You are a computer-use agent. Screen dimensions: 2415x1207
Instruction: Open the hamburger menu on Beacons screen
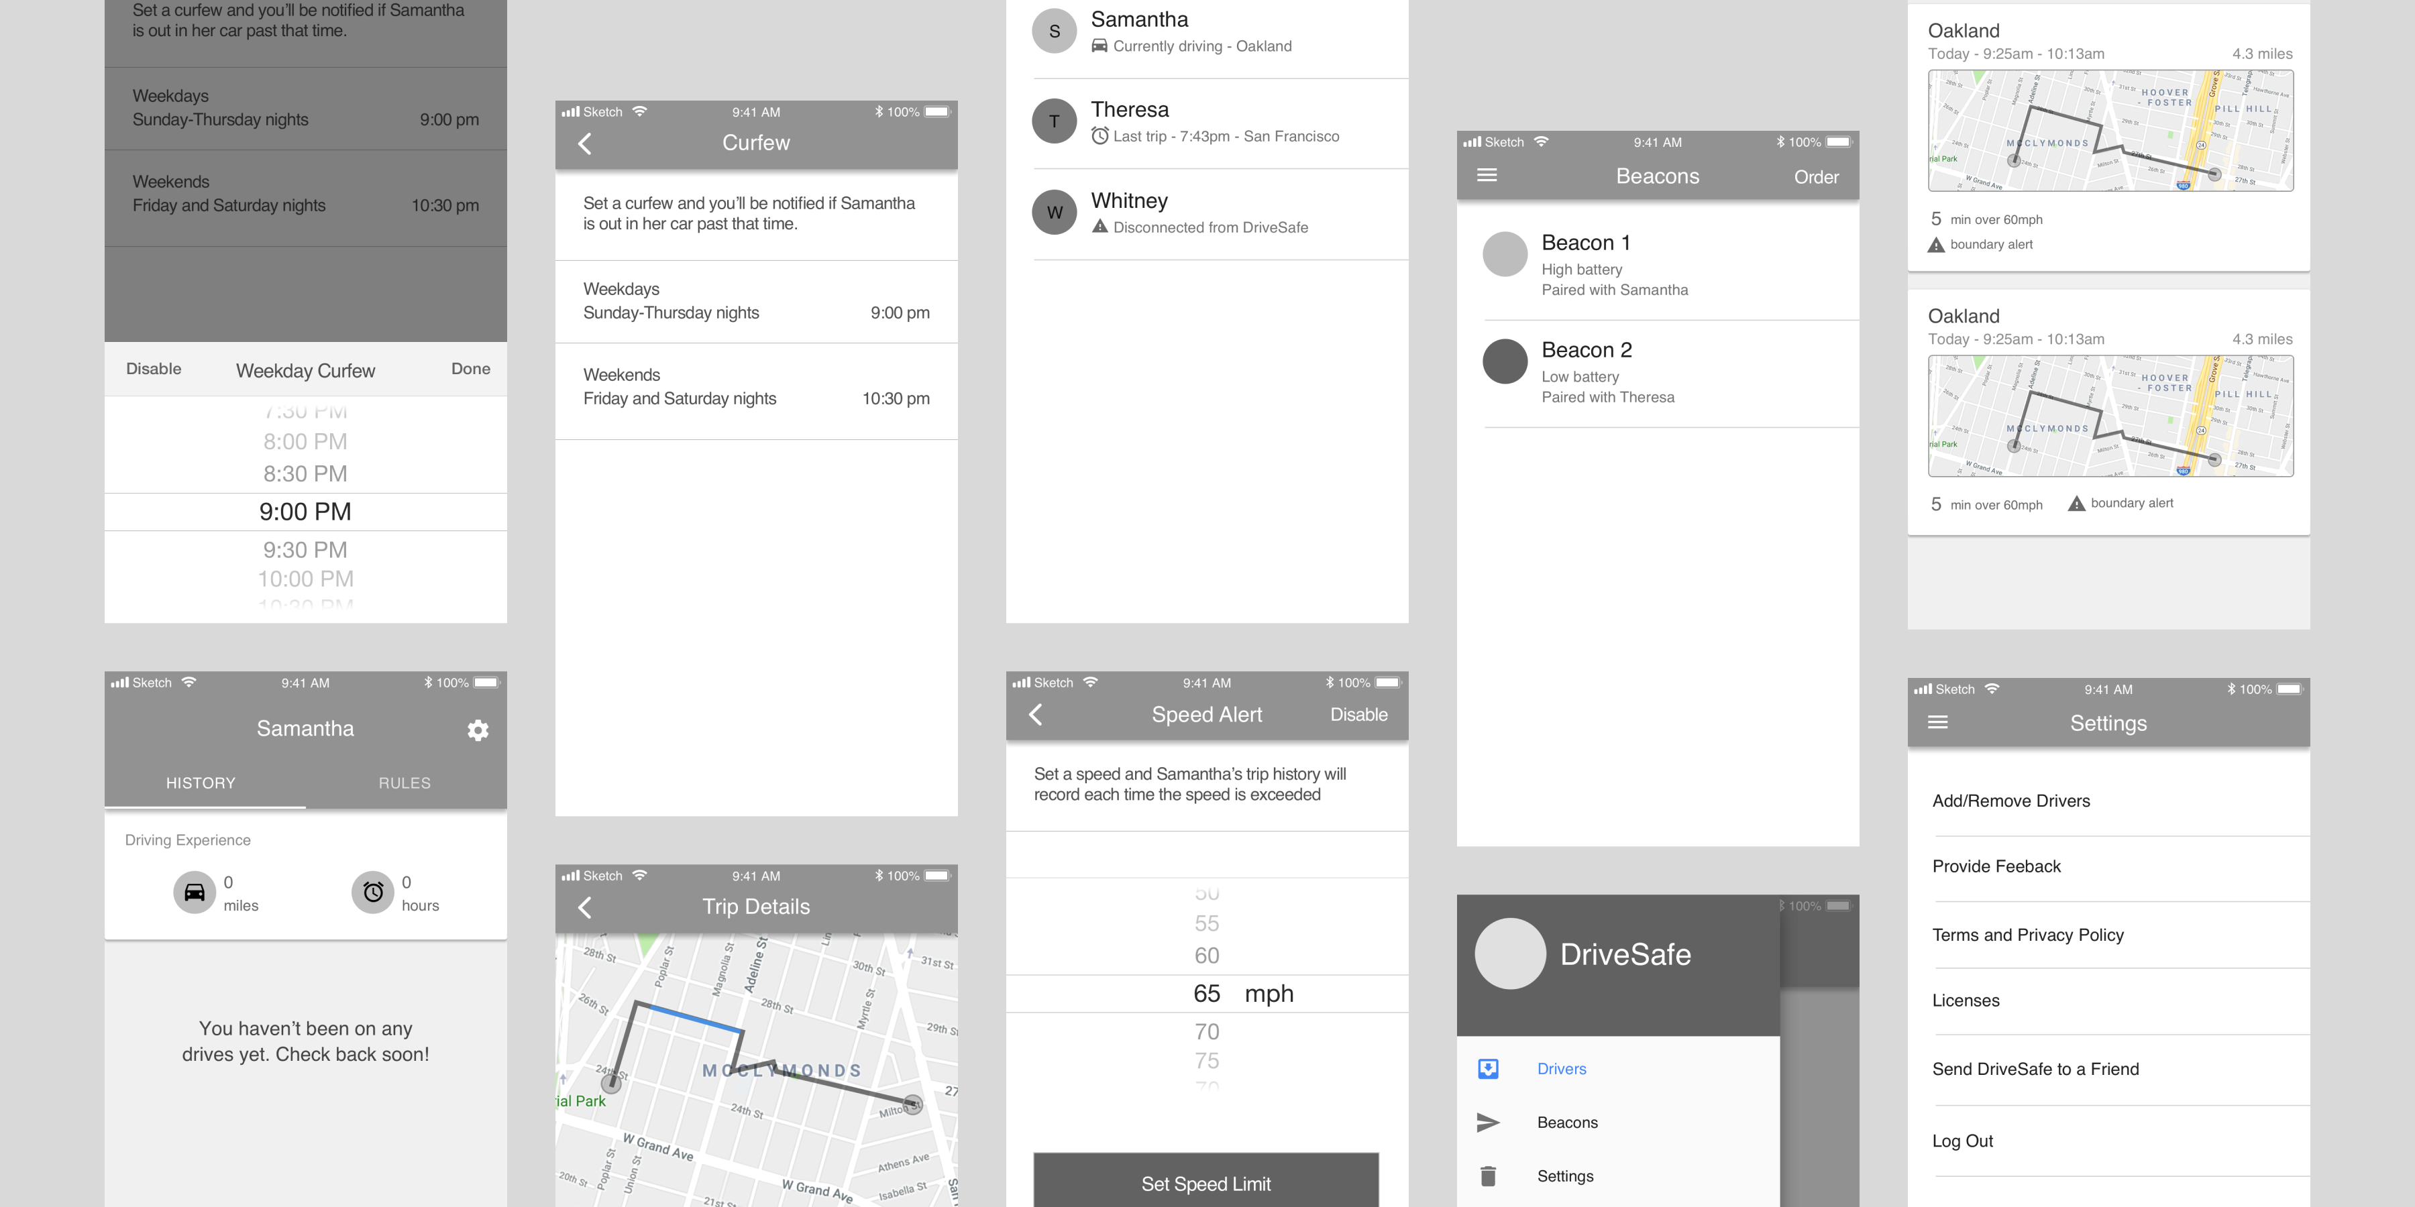tap(1487, 175)
